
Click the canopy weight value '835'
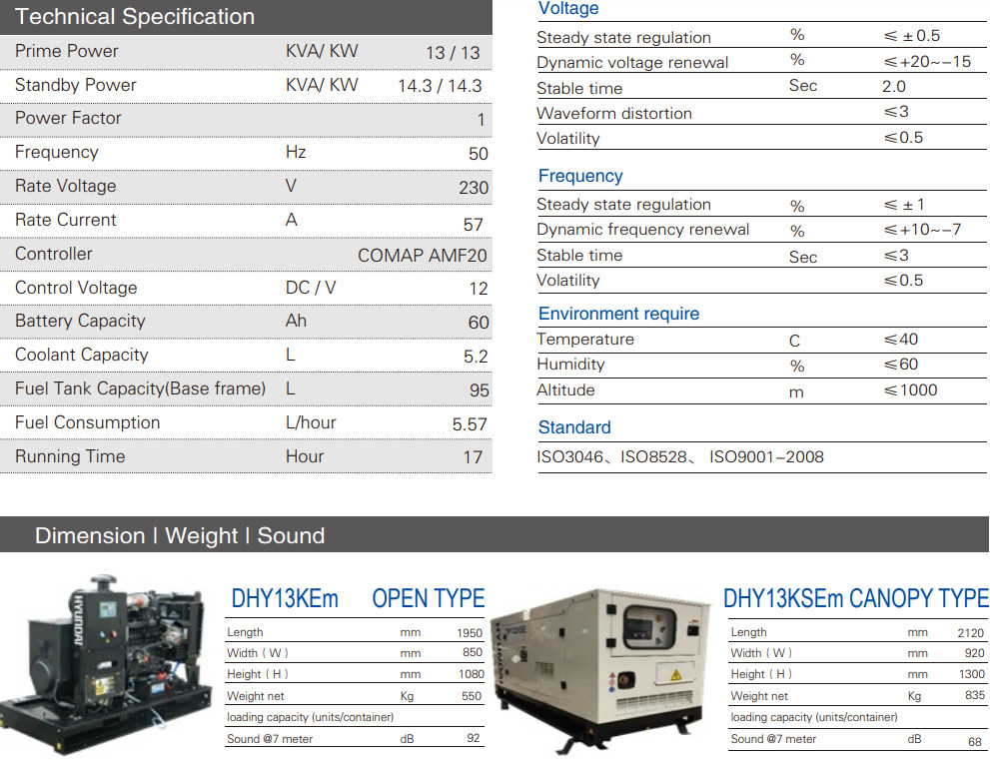pos(975,695)
